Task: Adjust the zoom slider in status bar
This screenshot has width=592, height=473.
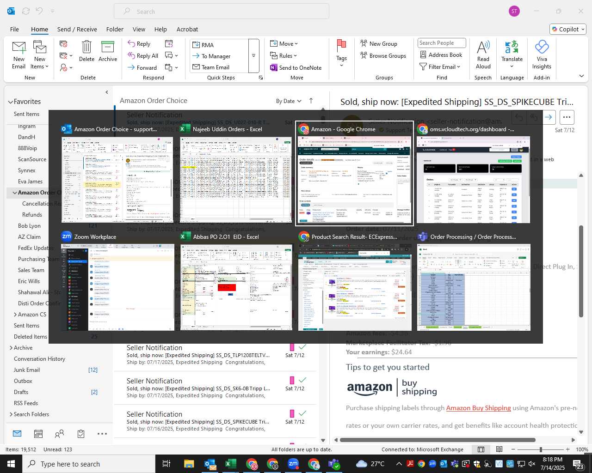Action: coord(541,449)
